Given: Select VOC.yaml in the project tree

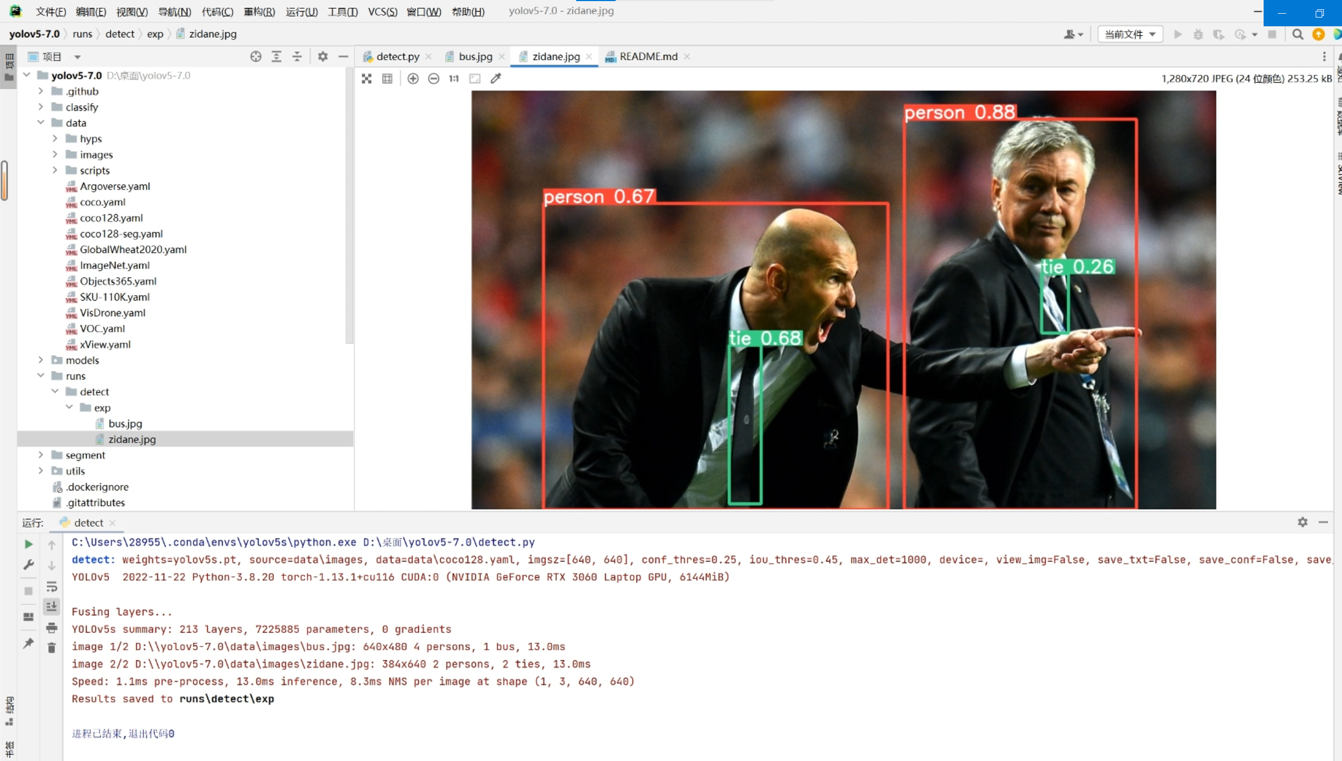Looking at the screenshot, I should pyautogui.click(x=102, y=328).
